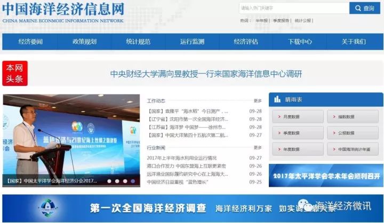Open the 指数数据 button

[x=351, y=117]
